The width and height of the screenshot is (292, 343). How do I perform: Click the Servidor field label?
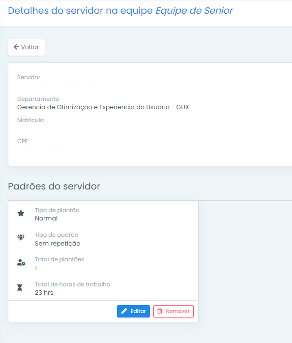tap(29, 77)
